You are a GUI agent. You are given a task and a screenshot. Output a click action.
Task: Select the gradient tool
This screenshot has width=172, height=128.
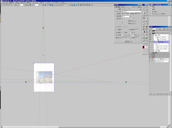(144, 32)
